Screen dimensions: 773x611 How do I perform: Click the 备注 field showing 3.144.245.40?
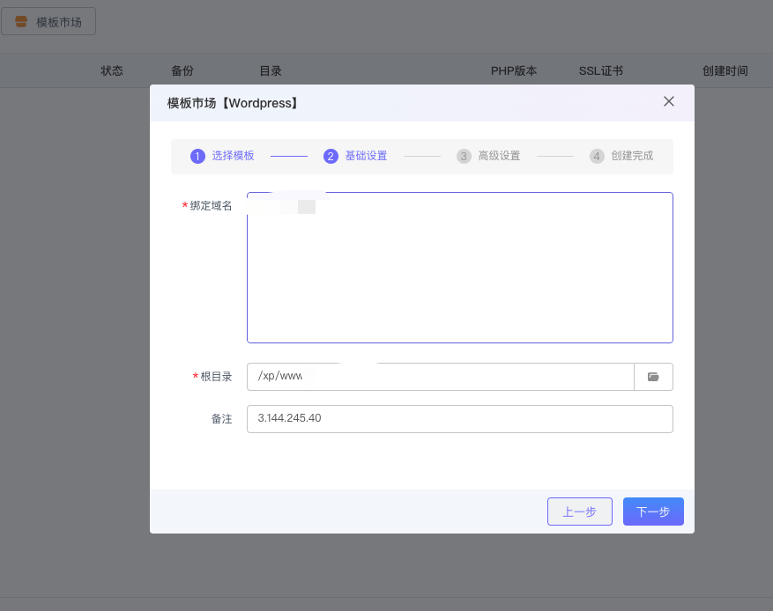point(459,419)
